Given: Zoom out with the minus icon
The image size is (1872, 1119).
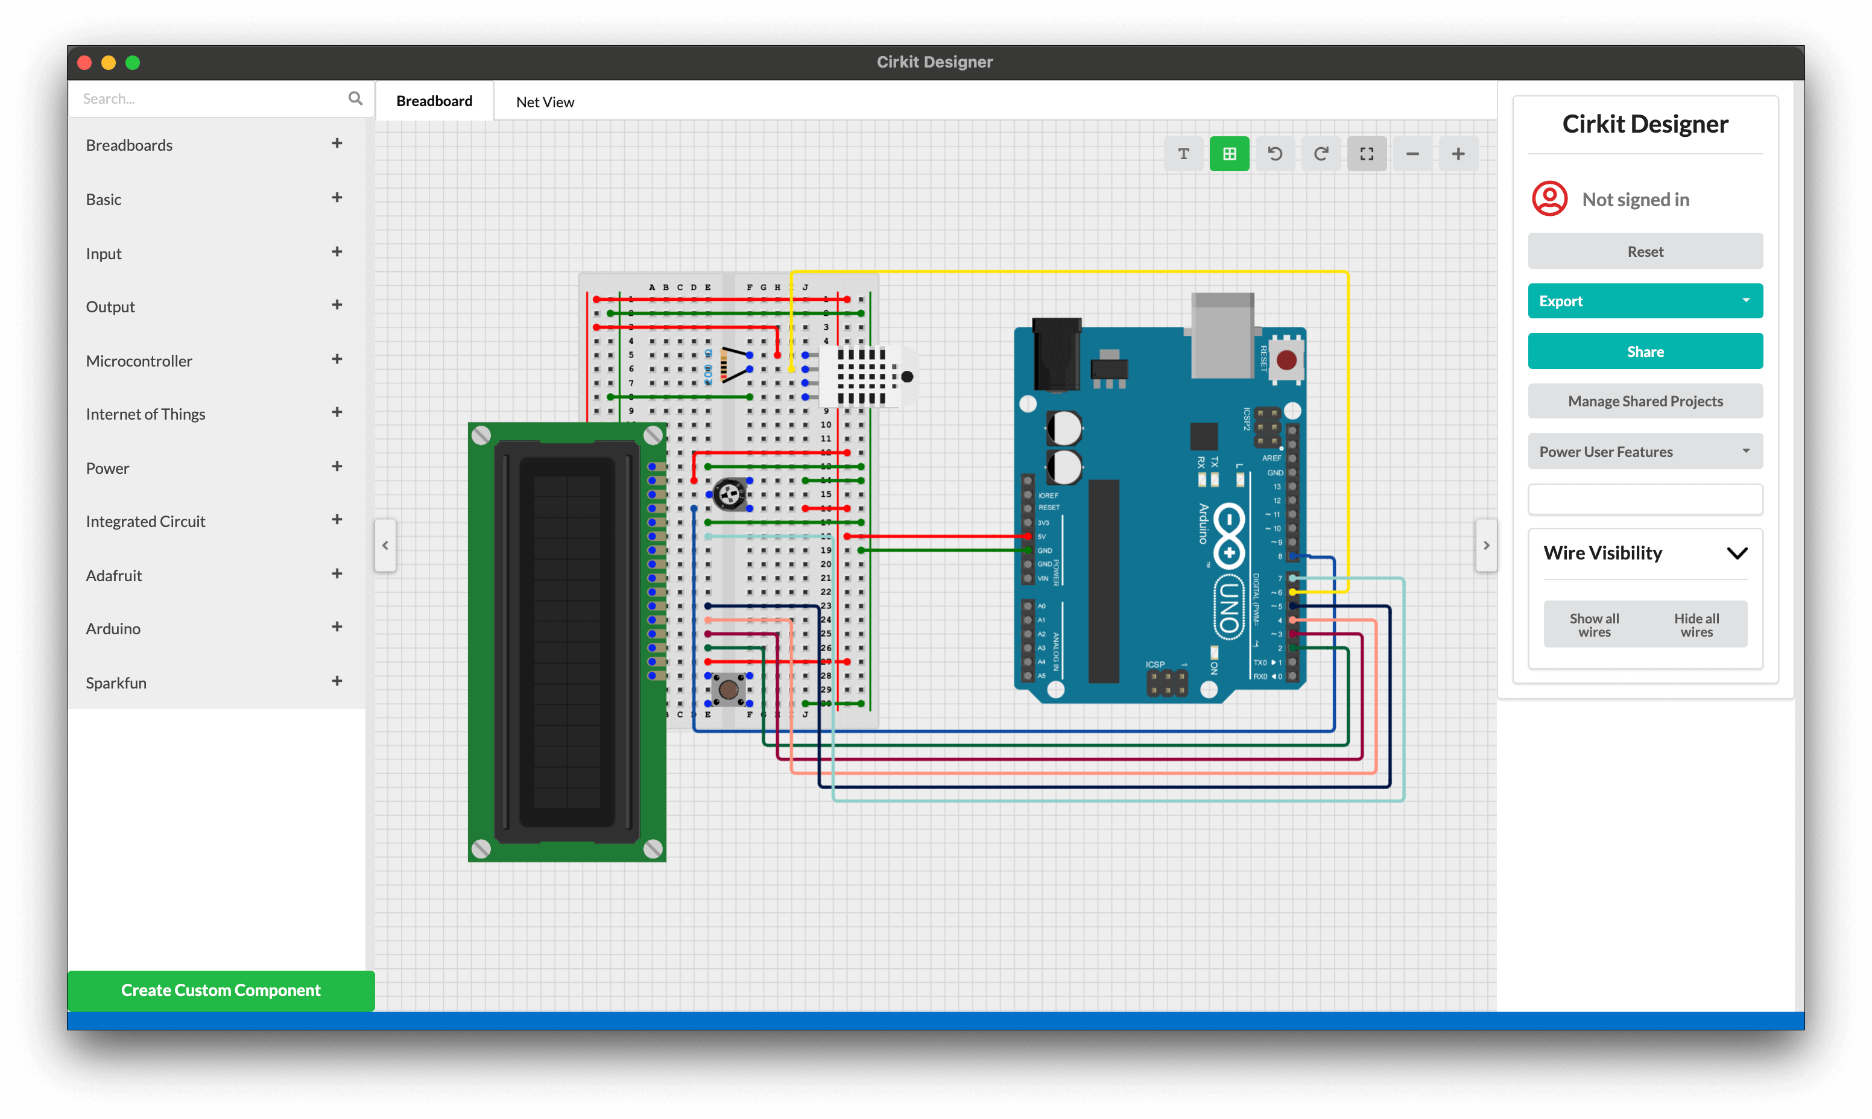Looking at the screenshot, I should point(1412,154).
